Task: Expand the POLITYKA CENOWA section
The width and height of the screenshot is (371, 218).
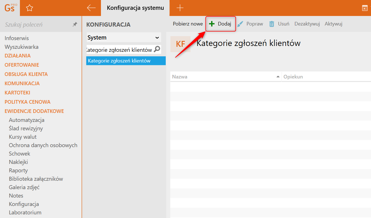Action: pos(27,102)
